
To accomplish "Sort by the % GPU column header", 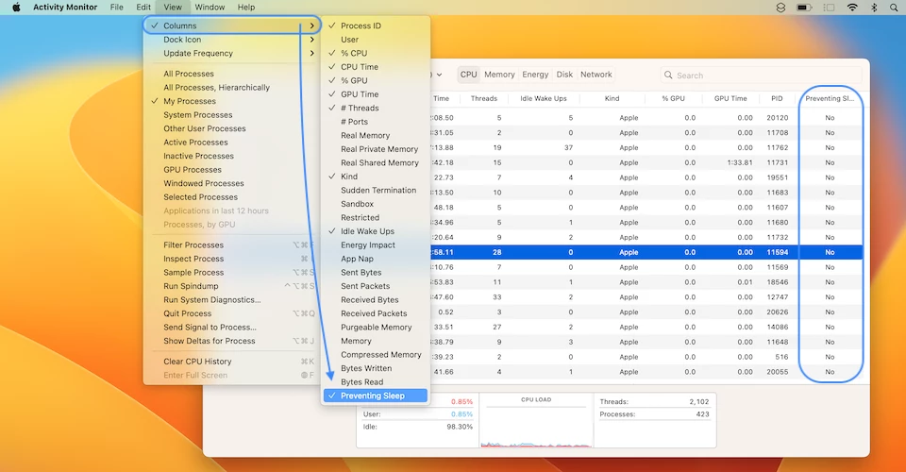I will pos(673,98).
